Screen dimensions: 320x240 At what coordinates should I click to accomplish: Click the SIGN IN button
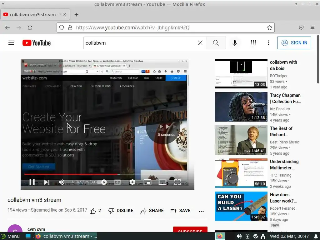tap(294, 42)
